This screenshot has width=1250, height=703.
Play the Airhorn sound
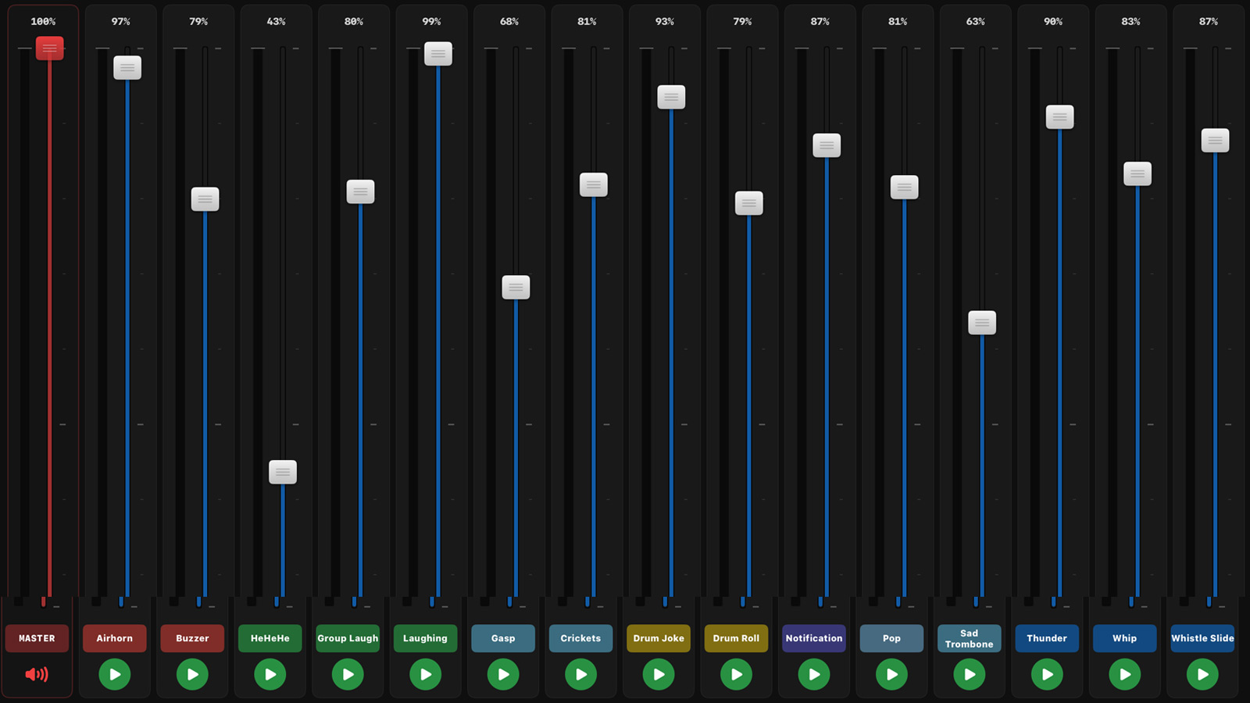point(114,674)
